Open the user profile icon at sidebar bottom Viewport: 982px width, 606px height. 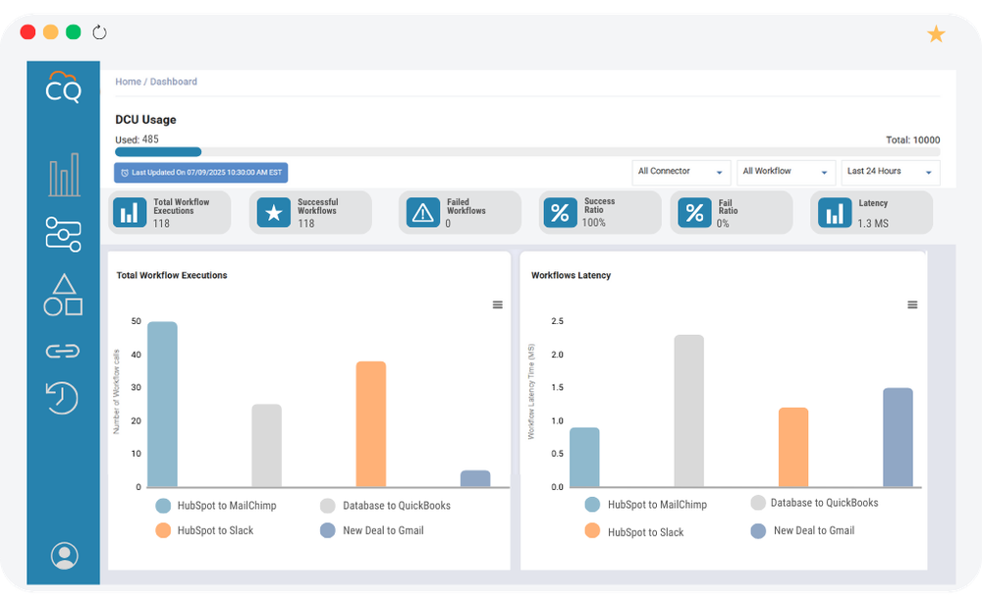coord(62,555)
